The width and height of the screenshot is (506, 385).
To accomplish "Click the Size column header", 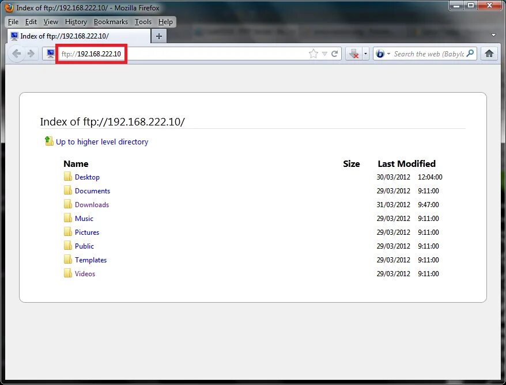I will (x=352, y=163).
